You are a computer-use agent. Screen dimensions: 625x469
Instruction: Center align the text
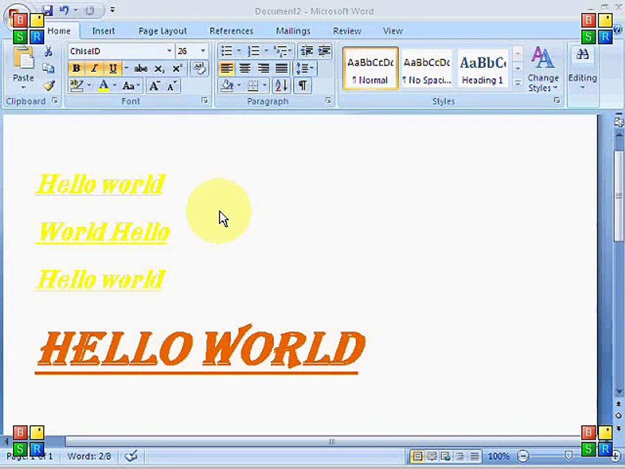[x=245, y=68]
